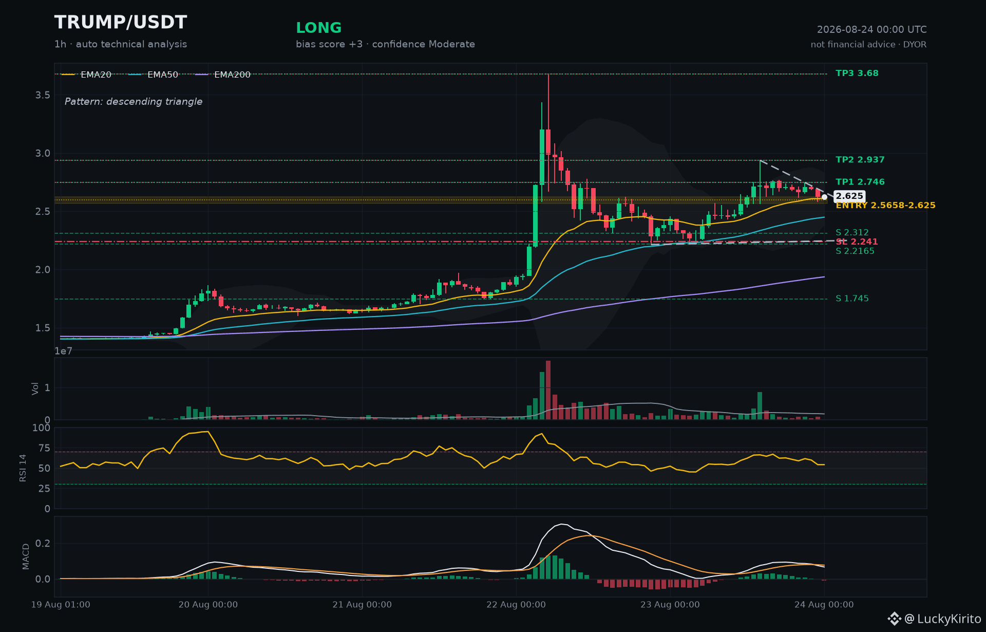Click the 1.5 price axis tick
Screen dimensions: 986x632
coord(43,328)
